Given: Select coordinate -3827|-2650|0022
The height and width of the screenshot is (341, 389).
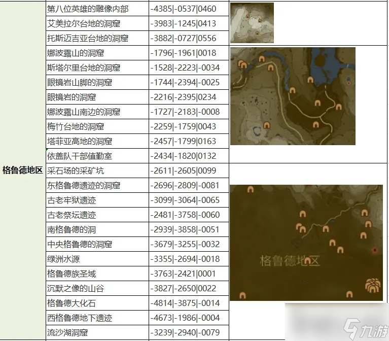Looking at the screenshot, I should pyautogui.click(x=183, y=289).
